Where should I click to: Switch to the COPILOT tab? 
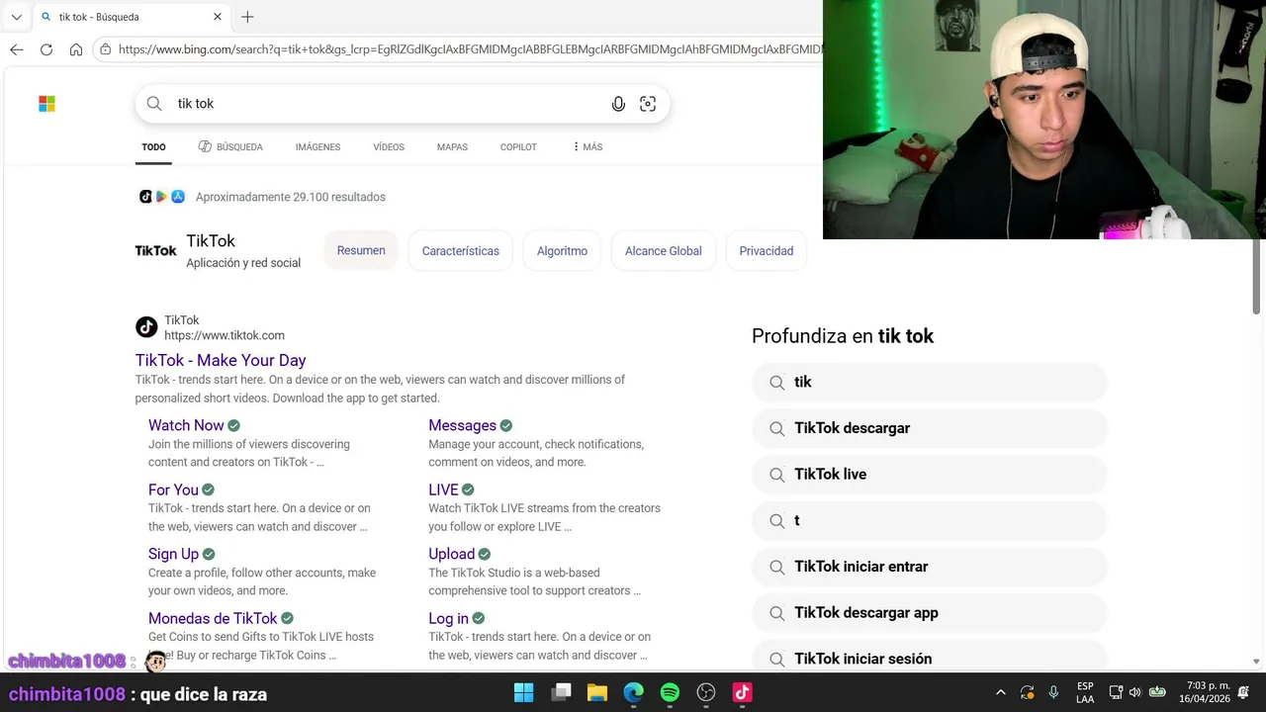(x=518, y=147)
